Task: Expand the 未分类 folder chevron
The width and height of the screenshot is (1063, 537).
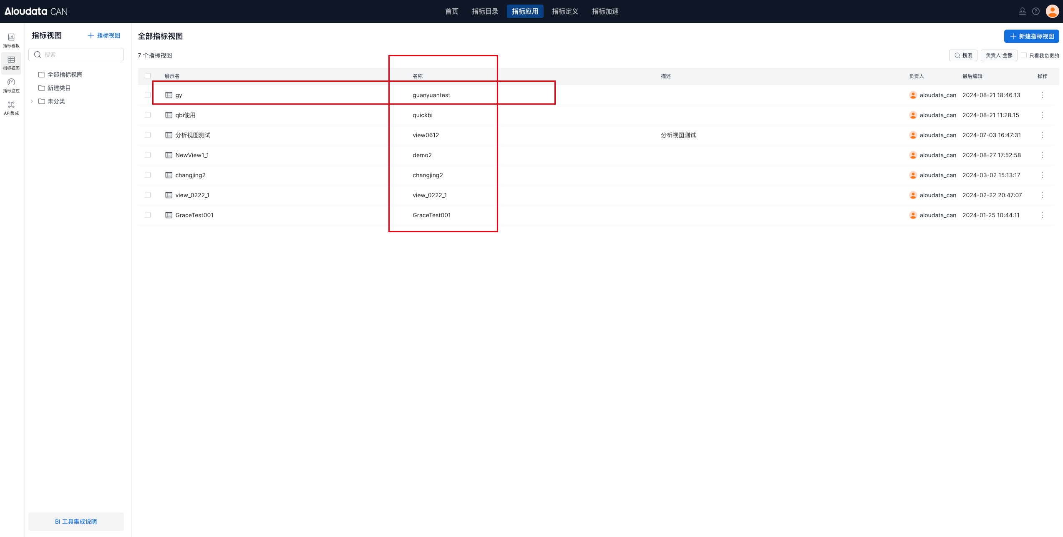Action: tap(32, 101)
